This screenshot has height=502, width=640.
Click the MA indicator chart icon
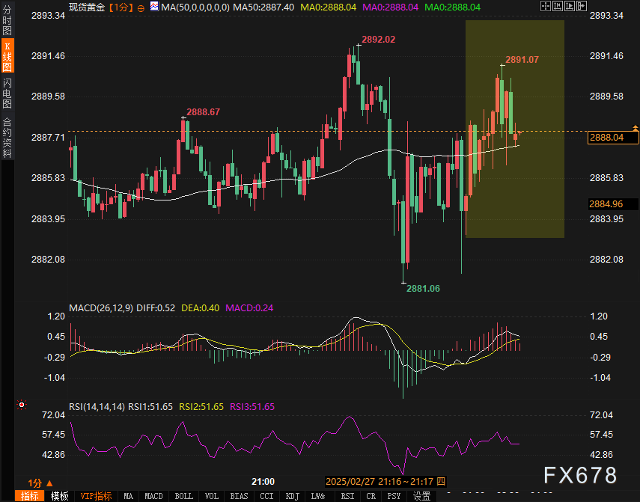pyautogui.click(x=154, y=6)
